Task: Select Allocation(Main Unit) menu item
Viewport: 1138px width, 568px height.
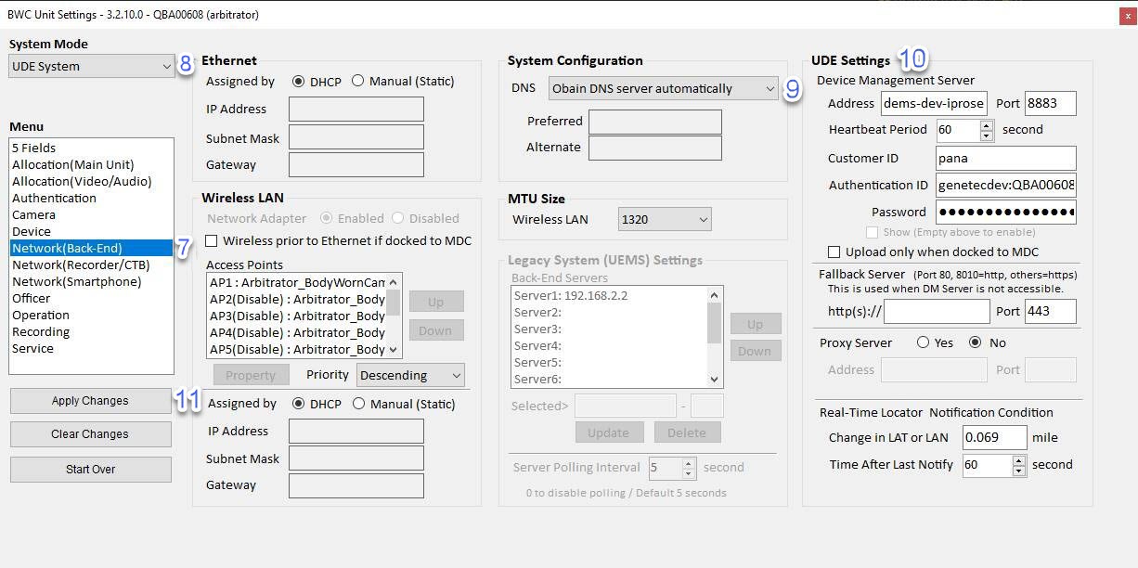Action: 91,164
